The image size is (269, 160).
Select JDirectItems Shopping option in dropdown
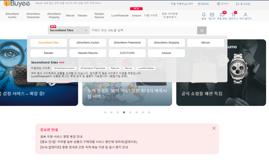166,43
